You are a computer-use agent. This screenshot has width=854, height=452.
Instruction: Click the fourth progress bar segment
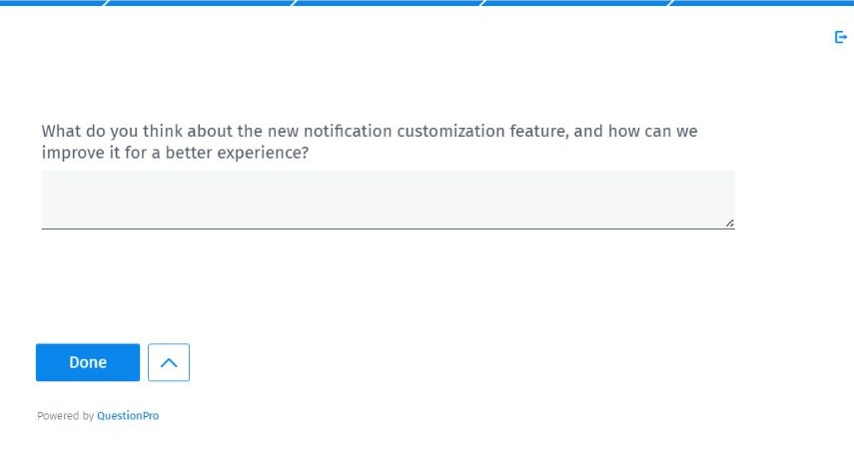coord(577,3)
